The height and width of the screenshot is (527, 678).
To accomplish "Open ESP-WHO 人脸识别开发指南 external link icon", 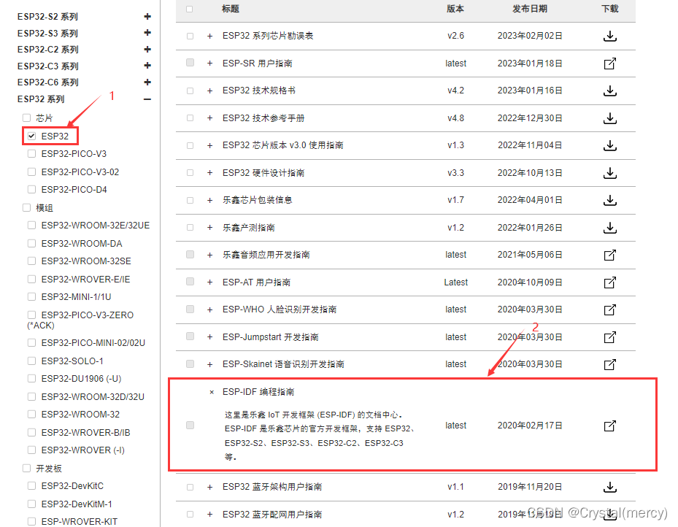I will (609, 310).
